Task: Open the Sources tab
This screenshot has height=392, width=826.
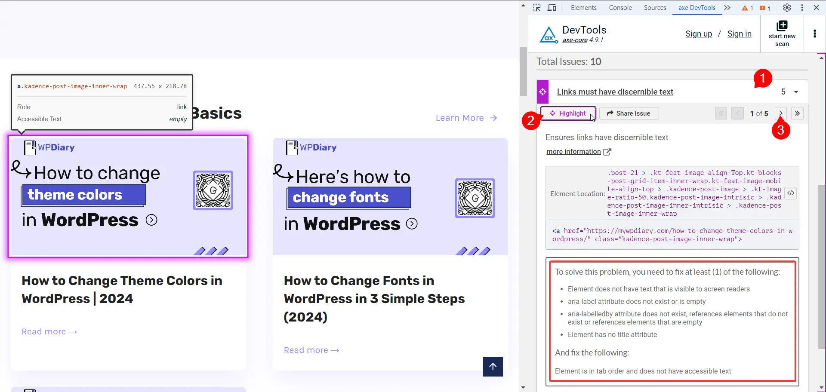Action: (x=655, y=8)
